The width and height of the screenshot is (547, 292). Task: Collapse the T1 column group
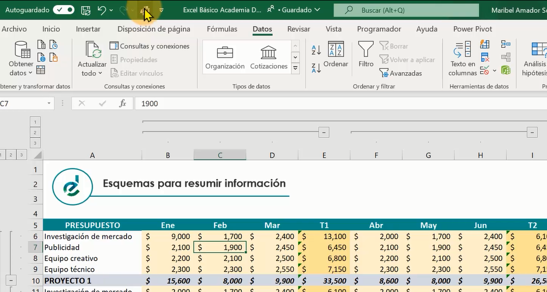pyautogui.click(x=324, y=132)
